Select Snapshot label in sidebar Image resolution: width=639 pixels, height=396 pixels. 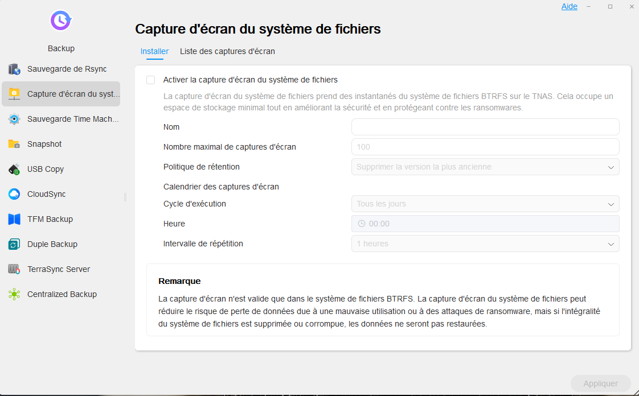pos(44,144)
